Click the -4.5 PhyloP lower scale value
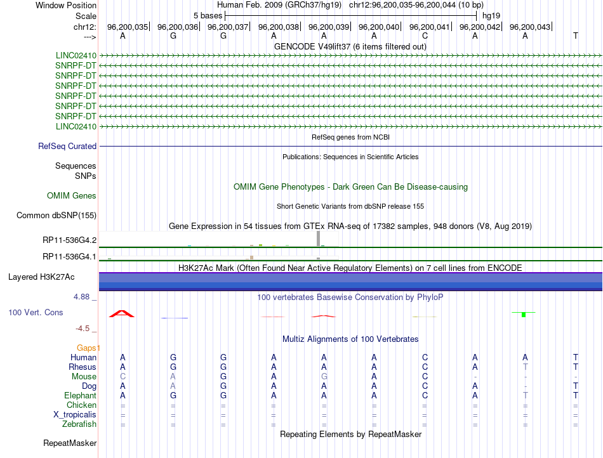This screenshot has height=458, width=603. [x=83, y=329]
